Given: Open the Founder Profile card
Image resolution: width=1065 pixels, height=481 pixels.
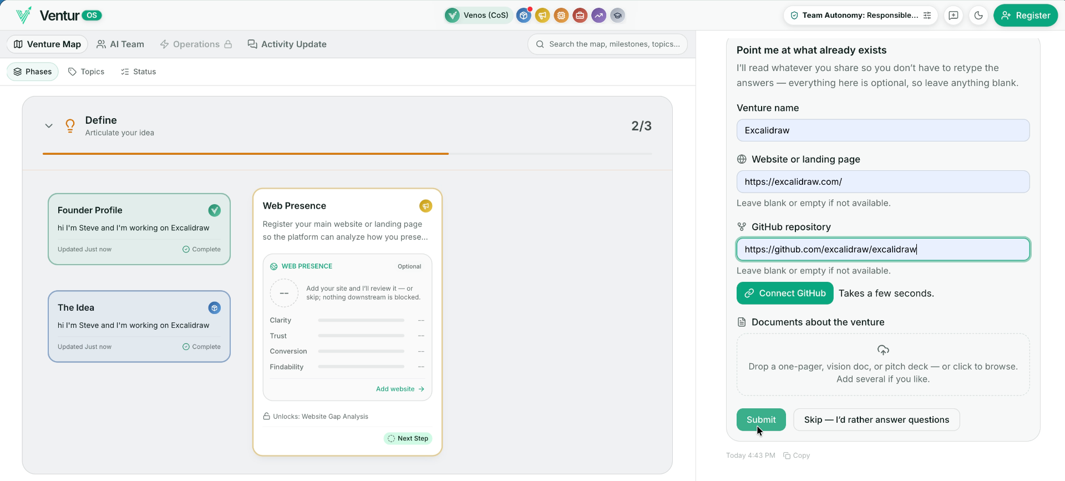Looking at the screenshot, I should pos(139,229).
